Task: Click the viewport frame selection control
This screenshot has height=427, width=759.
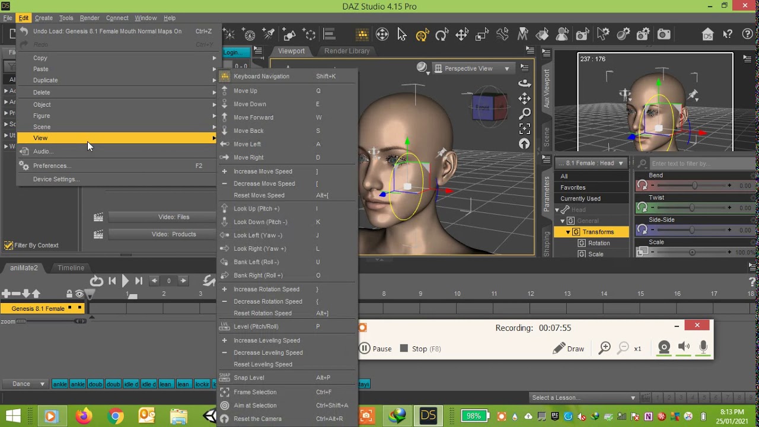Action: pyautogui.click(x=524, y=128)
